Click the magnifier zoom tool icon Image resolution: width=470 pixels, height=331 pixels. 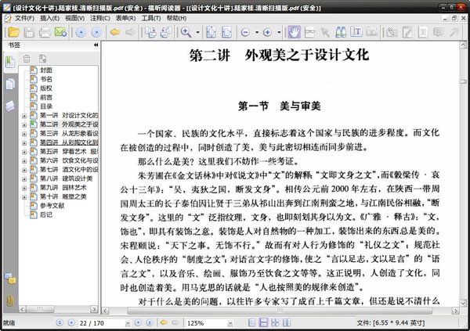(186, 32)
